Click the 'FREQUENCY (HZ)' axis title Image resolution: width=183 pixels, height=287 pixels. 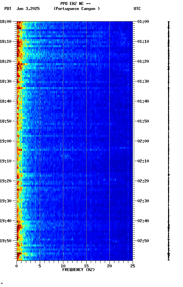tap(79, 270)
